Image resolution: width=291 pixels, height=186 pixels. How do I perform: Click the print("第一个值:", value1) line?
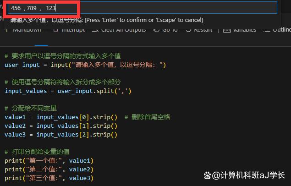pos(49,160)
